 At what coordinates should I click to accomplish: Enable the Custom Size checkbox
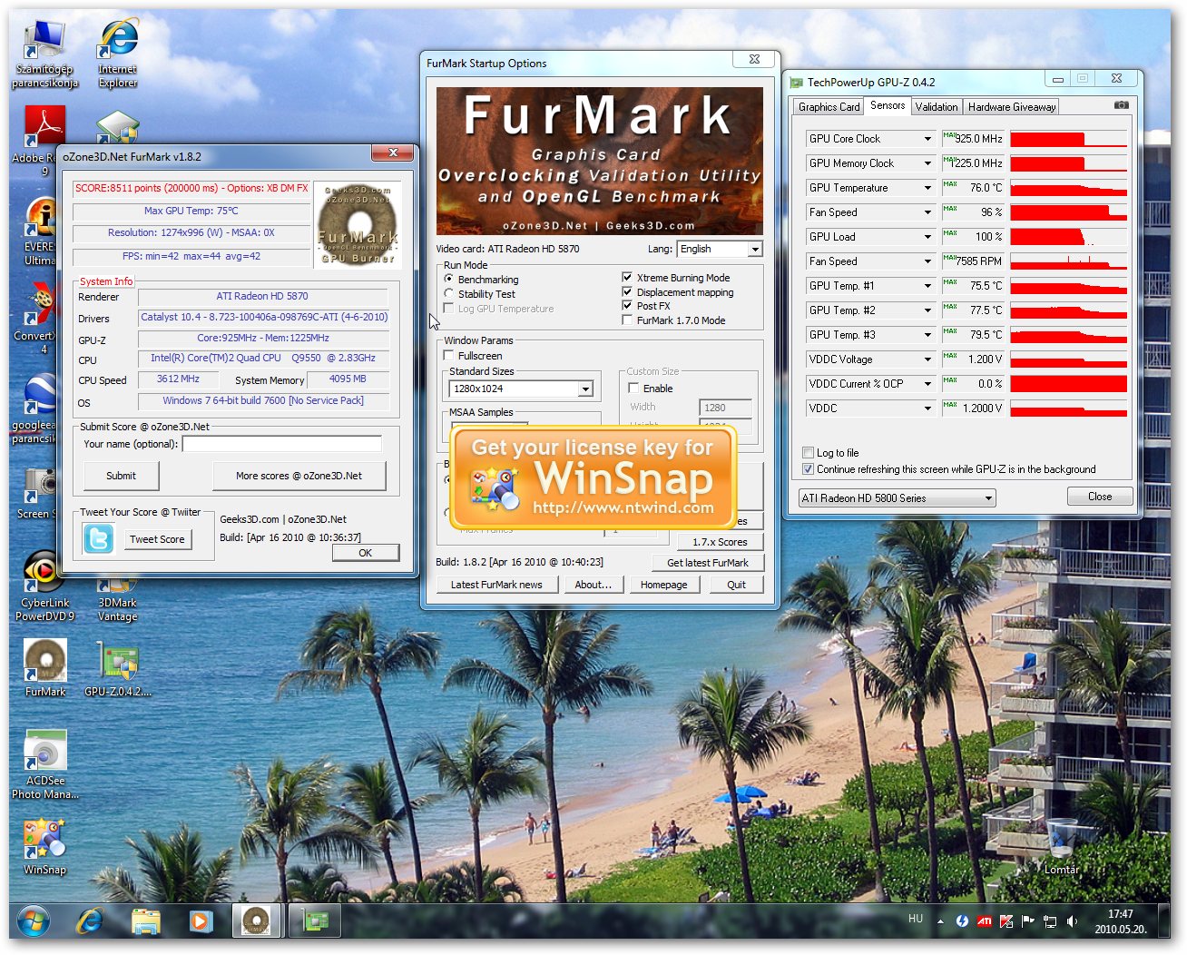coord(633,388)
